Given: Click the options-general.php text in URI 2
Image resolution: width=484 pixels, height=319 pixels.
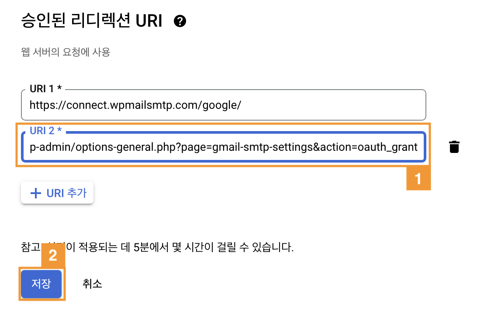Looking at the screenshot, I should click(x=126, y=147).
